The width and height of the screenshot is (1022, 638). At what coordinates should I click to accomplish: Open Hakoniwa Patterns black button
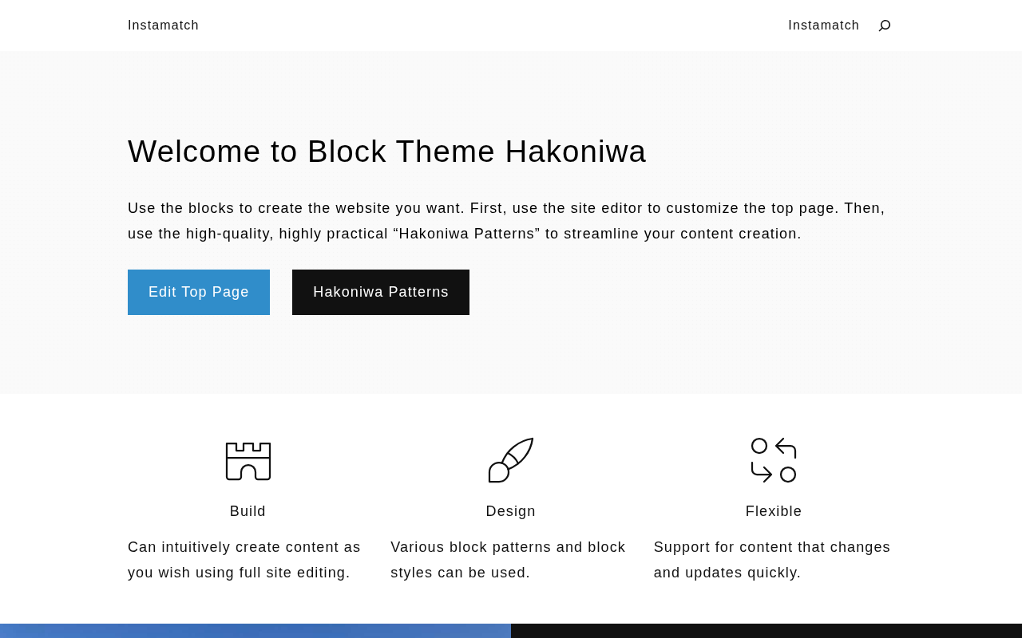[381, 292]
